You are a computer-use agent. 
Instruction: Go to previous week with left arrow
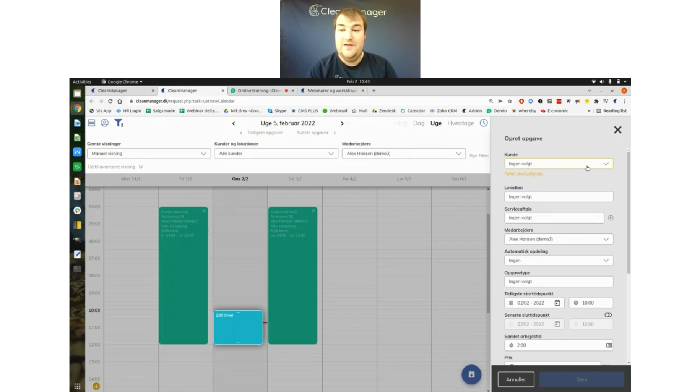click(x=234, y=123)
